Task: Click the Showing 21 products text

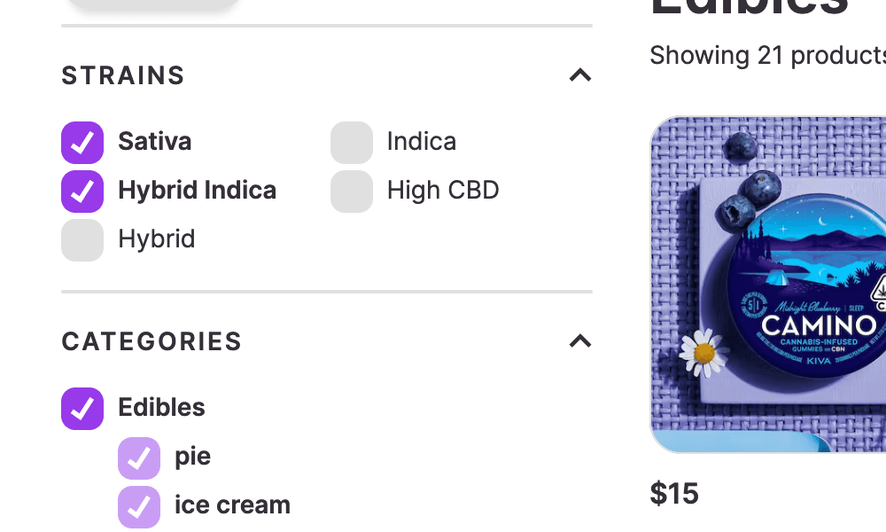Action: coord(767,55)
